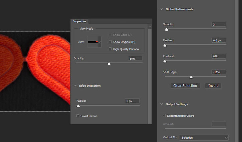Open the Output To dropdown
The image size is (242, 142).
204,138
